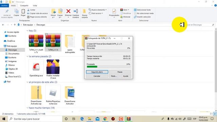Open Propiedades from the ribbon

coord(114,13)
